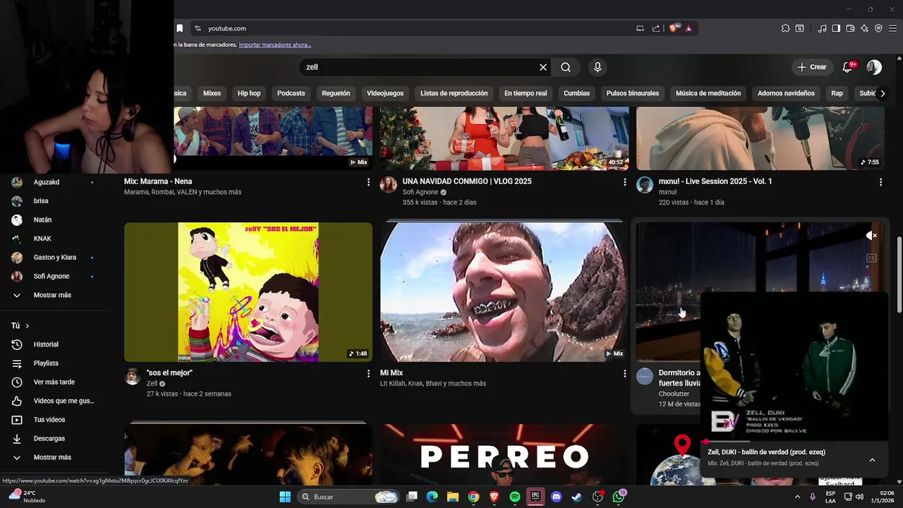903x508 pixels.
Task: Open the notifications bell
Action: tap(849, 67)
